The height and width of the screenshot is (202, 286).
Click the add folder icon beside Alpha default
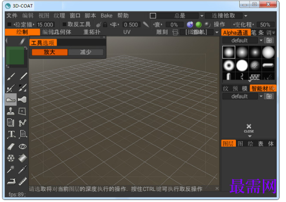(x=269, y=40)
